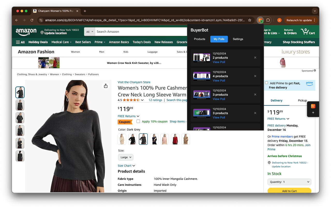Open the Chrome profile avatar

(279, 20)
